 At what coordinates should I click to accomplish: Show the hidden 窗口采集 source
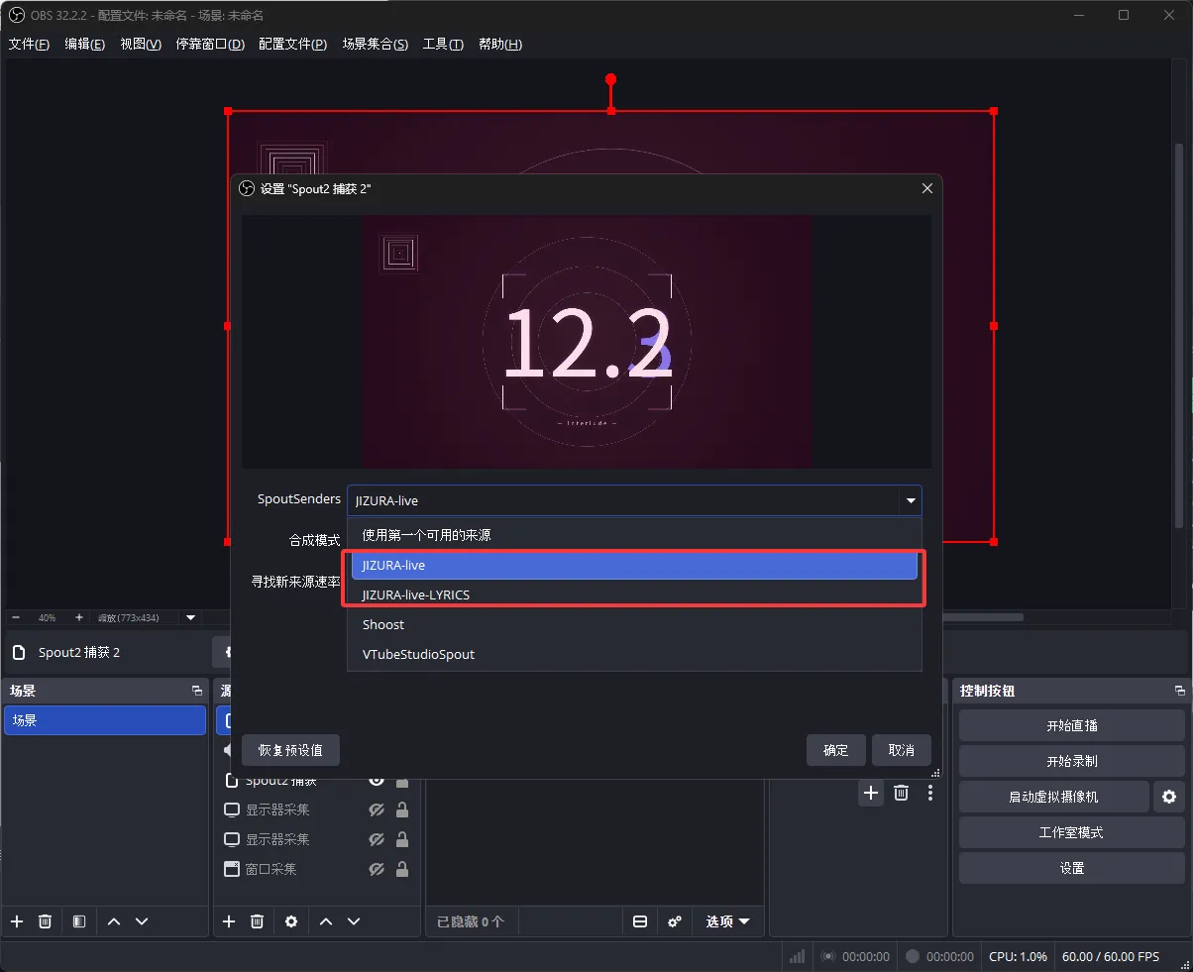click(x=377, y=869)
